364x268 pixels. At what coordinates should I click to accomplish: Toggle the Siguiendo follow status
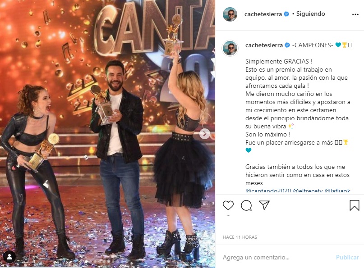pyautogui.click(x=310, y=14)
